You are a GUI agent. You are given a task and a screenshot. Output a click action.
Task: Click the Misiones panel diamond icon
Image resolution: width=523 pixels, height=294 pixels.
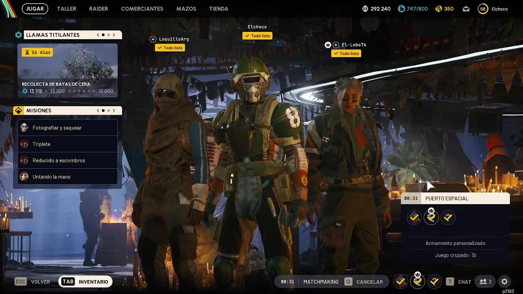click(x=18, y=111)
